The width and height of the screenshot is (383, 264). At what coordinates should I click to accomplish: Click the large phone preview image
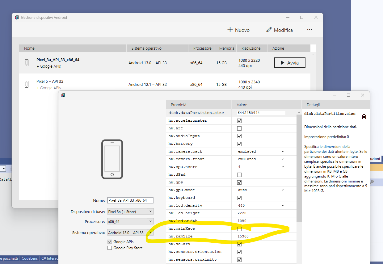click(x=112, y=159)
